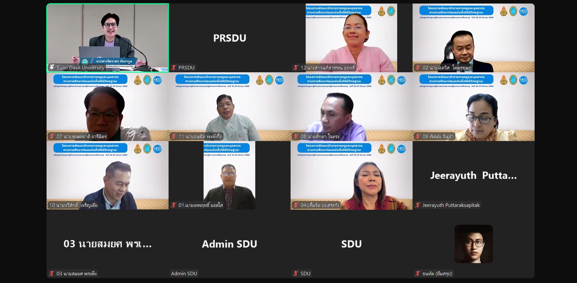Click the 01 participant name label
The width and height of the screenshot is (577, 283).
(201, 205)
